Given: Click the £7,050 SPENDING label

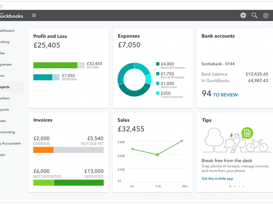Looking at the screenshot, I should pos(69,77).
